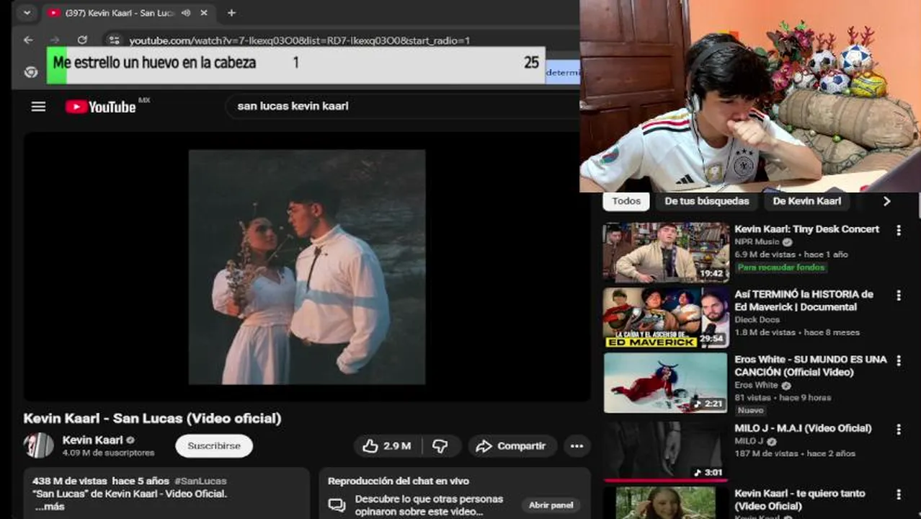Open Eros White SU MUNDO ES UNA CANCIÓN thumbnail

[666, 383]
